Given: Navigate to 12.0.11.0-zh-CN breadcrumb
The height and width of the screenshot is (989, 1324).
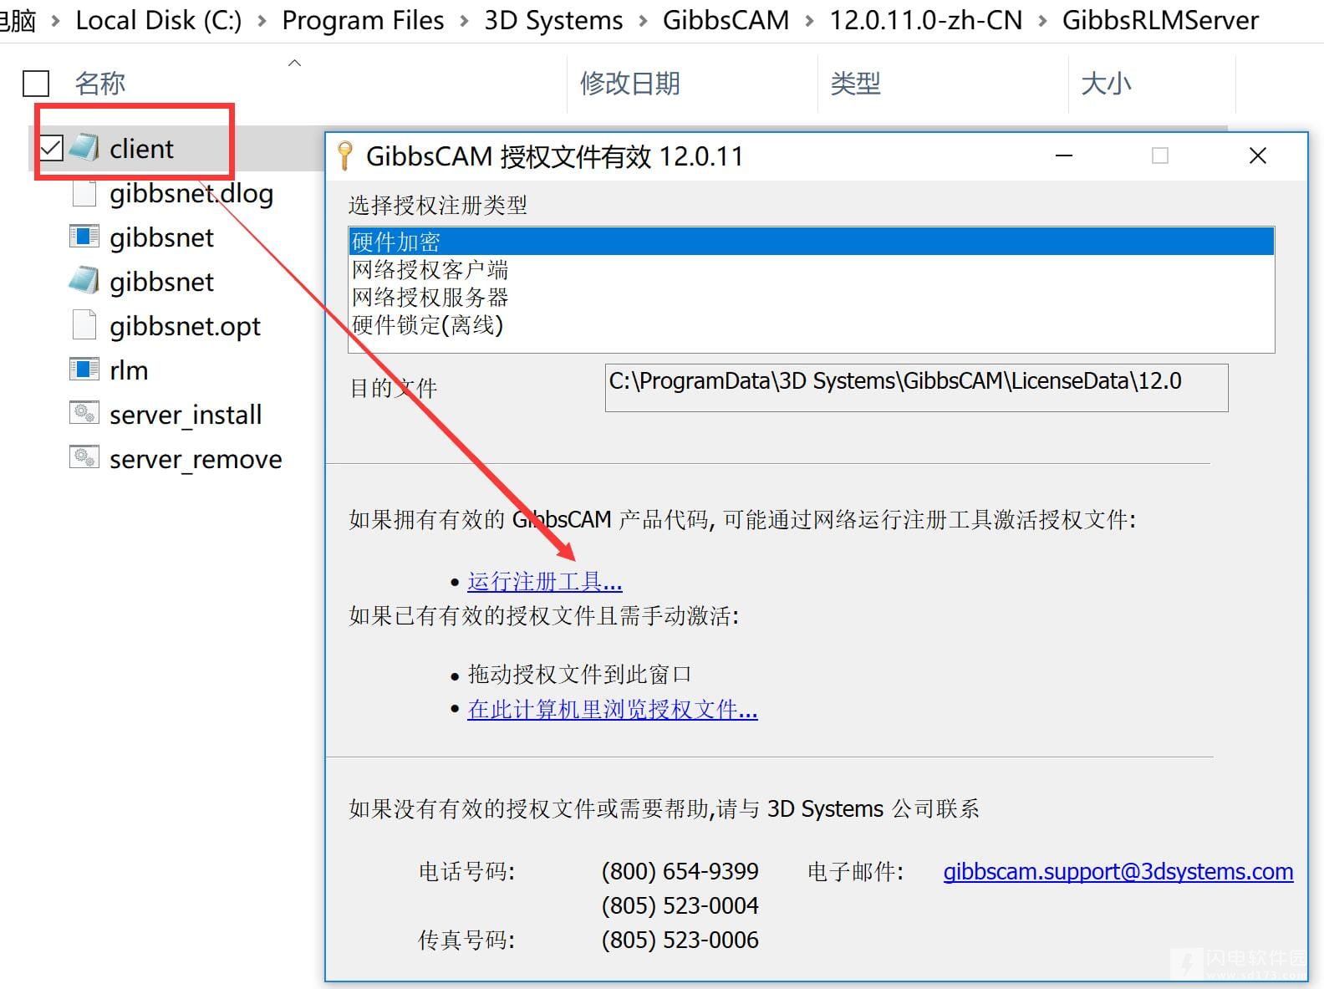Looking at the screenshot, I should pos(925,20).
